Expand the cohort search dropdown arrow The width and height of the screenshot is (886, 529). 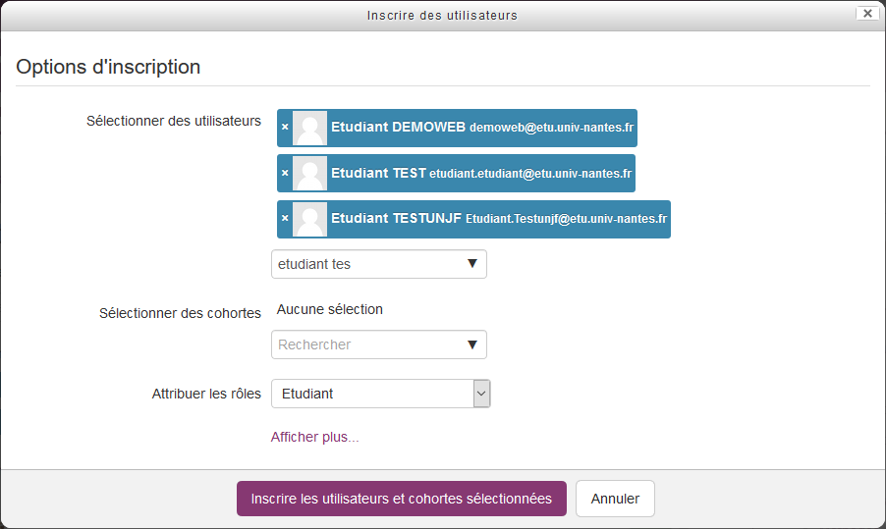(471, 344)
